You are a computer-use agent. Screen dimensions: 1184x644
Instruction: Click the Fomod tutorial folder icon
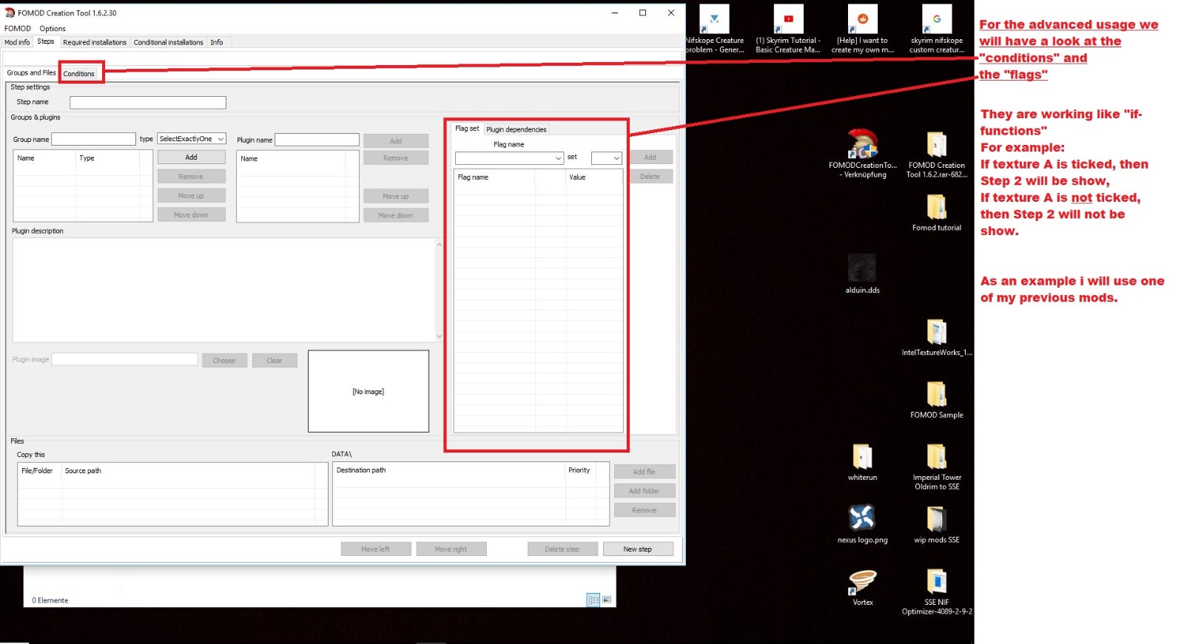pyautogui.click(x=936, y=207)
